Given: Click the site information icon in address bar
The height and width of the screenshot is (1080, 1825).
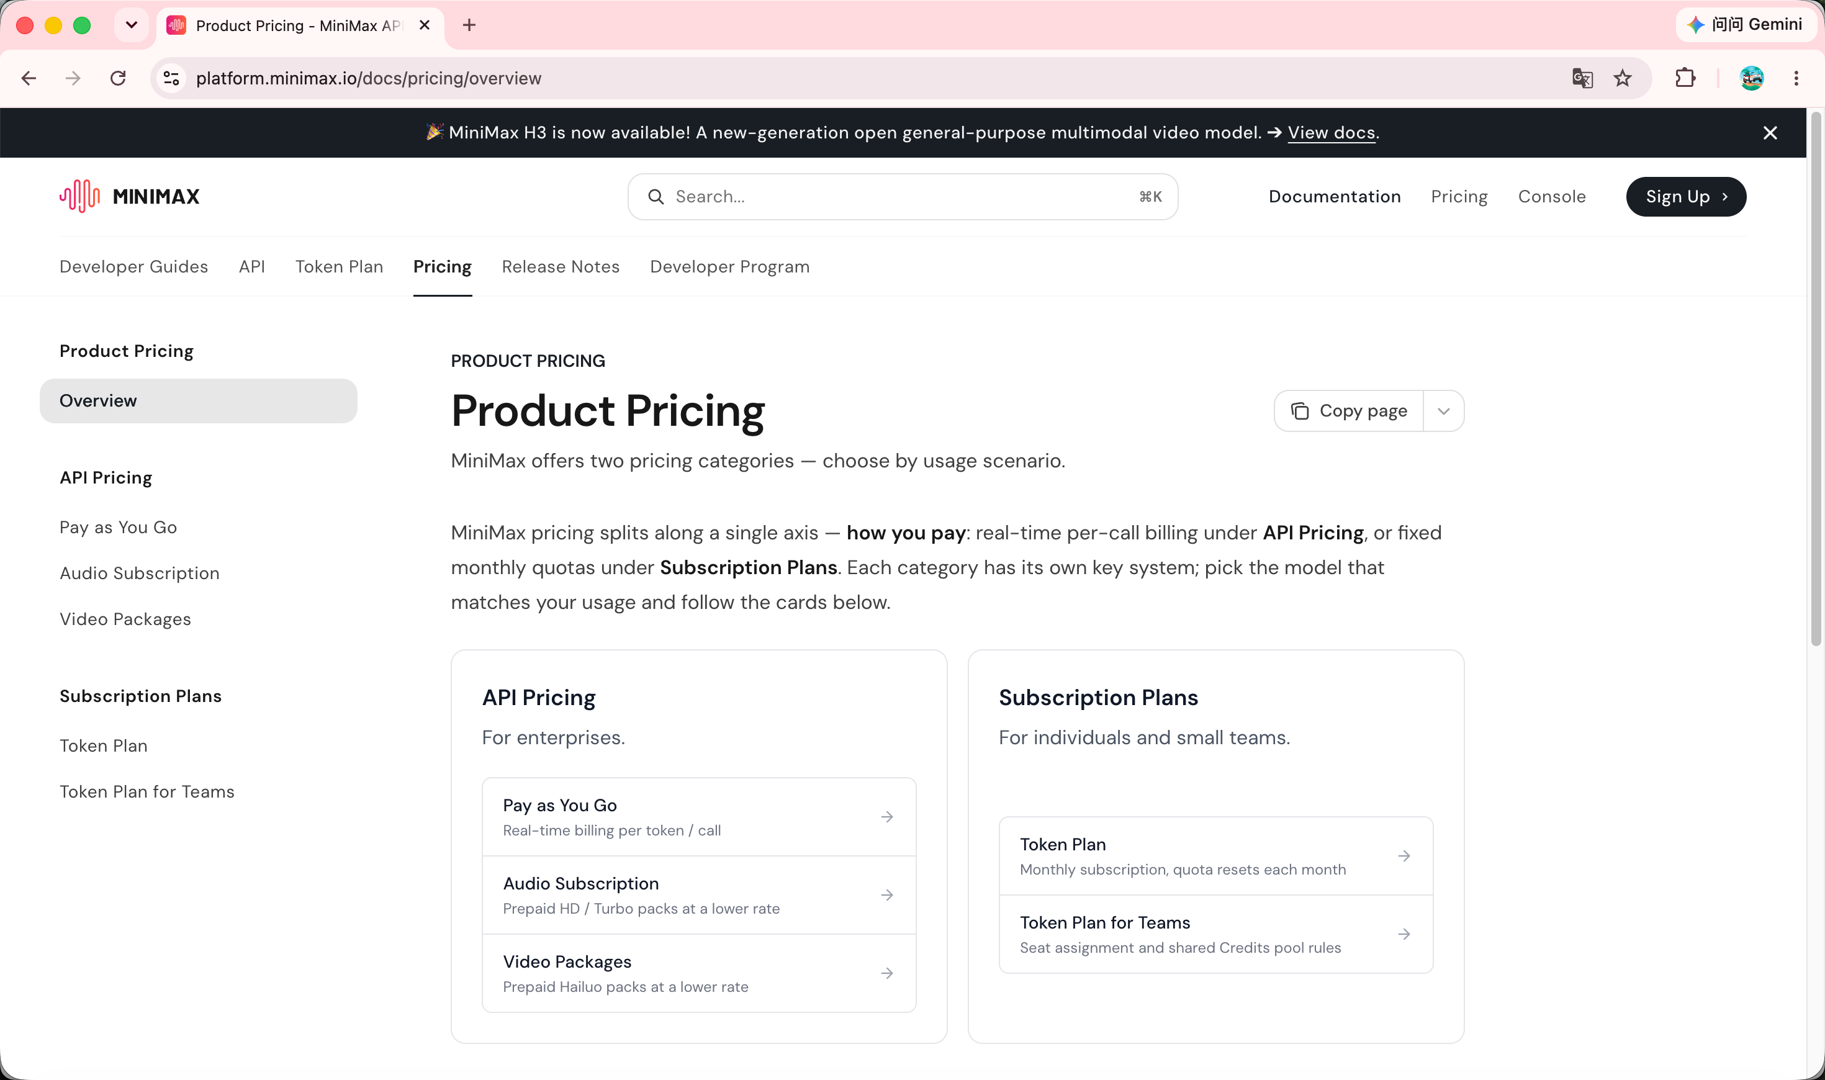Looking at the screenshot, I should point(172,78).
